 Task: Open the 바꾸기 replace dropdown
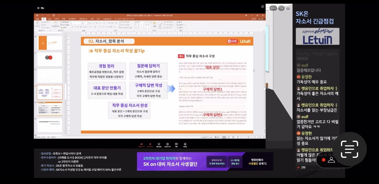coord(181,25)
